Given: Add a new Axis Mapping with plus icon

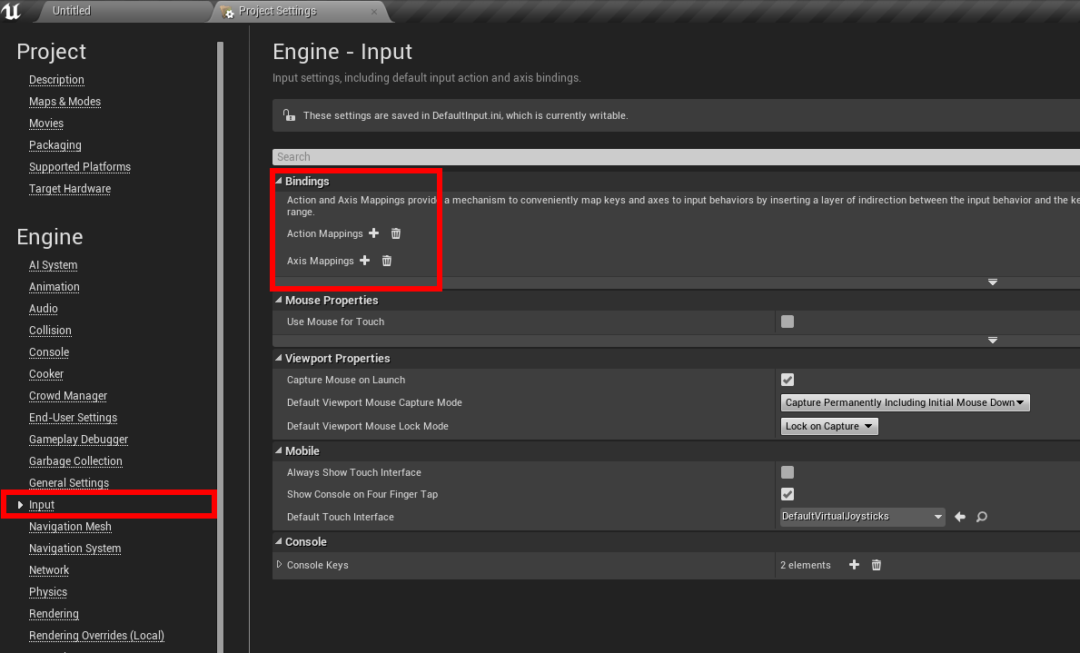Looking at the screenshot, I should pyautogui.click(x=365, y=261).
